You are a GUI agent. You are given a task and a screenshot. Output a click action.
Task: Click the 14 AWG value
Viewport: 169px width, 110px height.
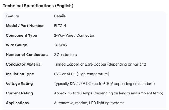[60, 45]
